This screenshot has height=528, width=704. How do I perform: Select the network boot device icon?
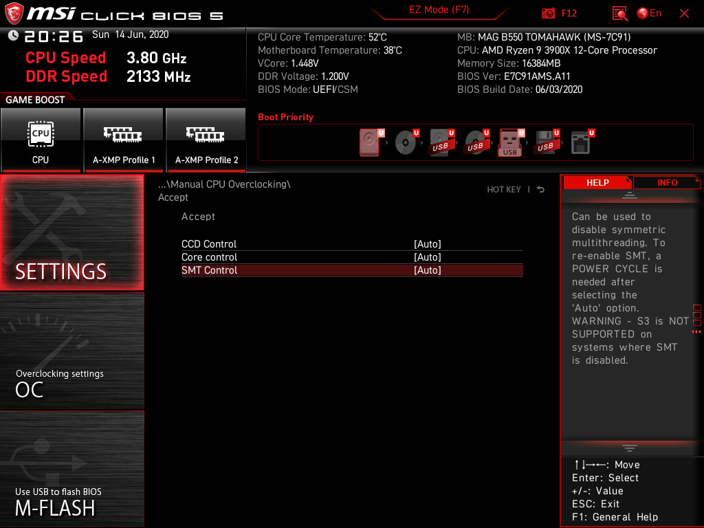click(x=582, y=142)
